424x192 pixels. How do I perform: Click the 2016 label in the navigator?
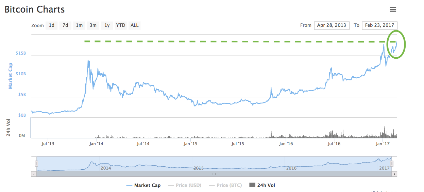(291, 168)
